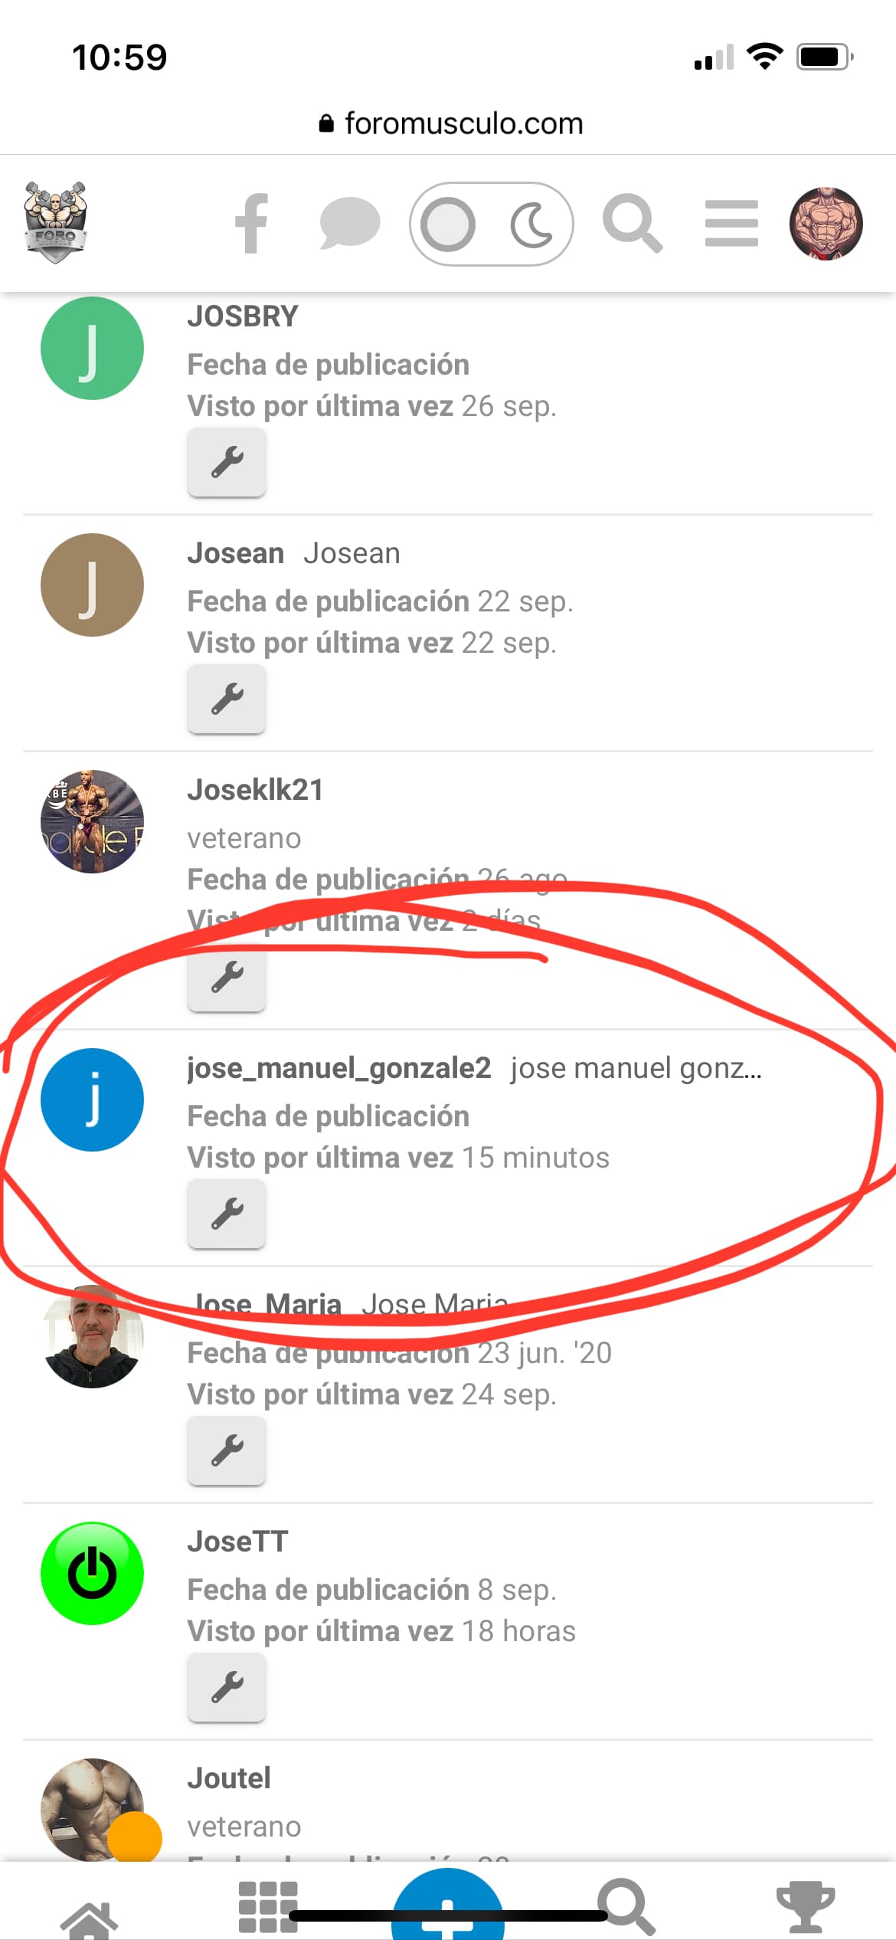Select light mode circle in theme switch
The width and height of the screenshot is (896, 1940).
pyautogui.click(x=448, y=224)
